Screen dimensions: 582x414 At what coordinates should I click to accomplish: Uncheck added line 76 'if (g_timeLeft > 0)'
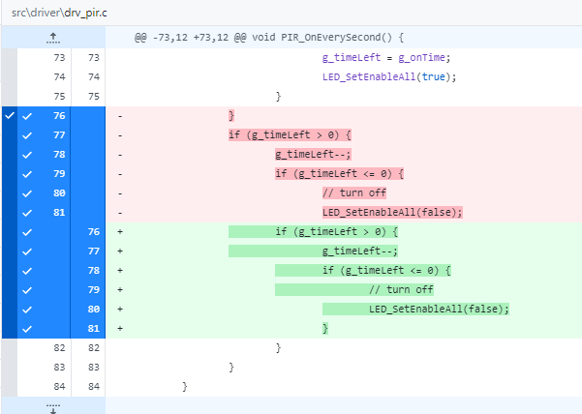(x=27, y=232)
